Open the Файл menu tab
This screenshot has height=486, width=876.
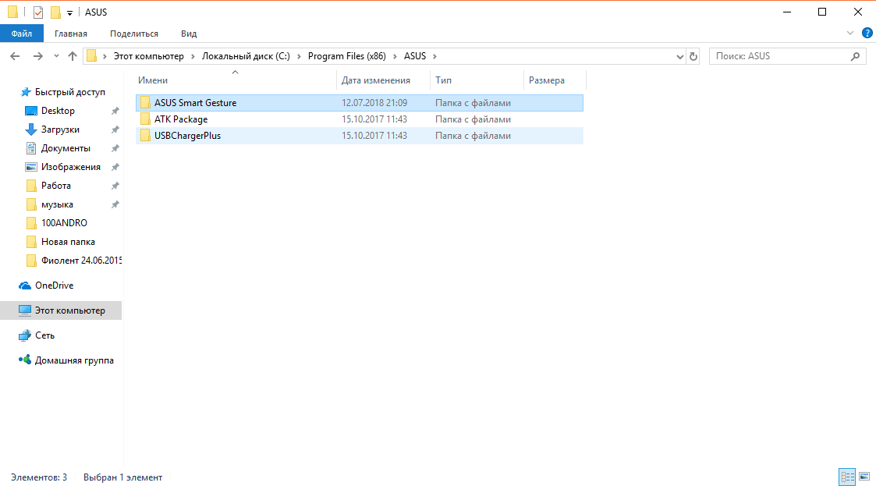pyautogui.click(x=22, y=34)
